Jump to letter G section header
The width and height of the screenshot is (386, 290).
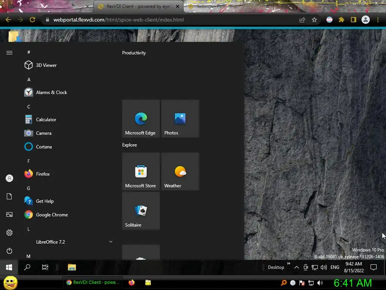click(x=29, y=188)
